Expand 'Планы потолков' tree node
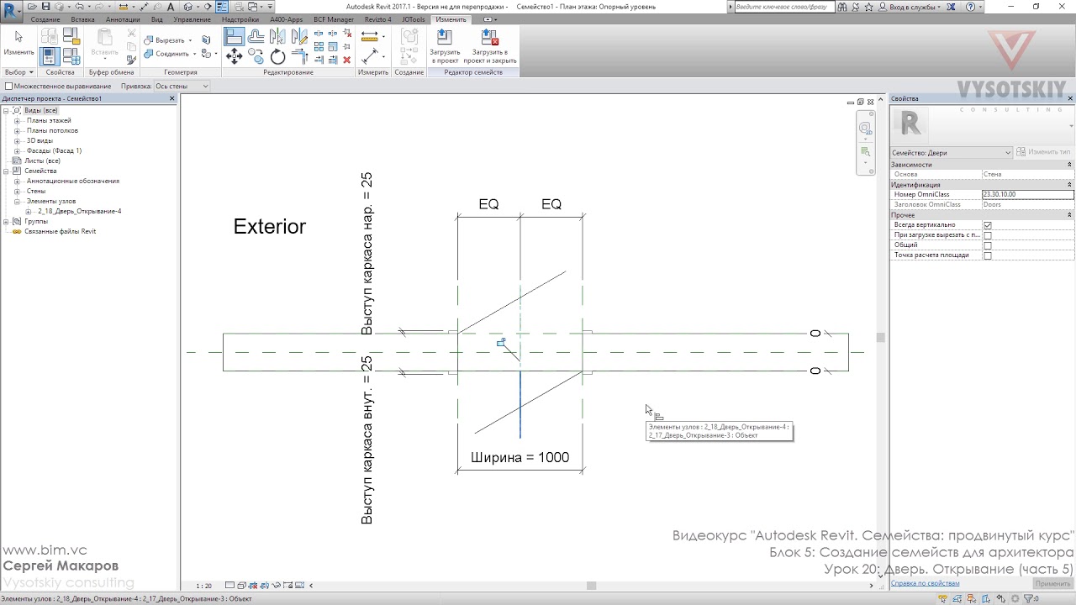Image resolution: width=1076 pixels, height=605 pixels. (17, 130)
